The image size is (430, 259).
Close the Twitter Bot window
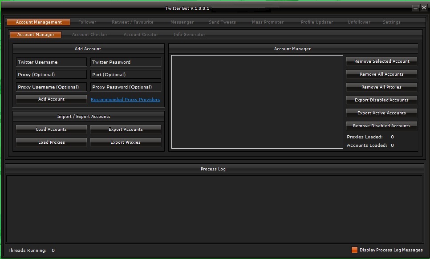(424, 8)
